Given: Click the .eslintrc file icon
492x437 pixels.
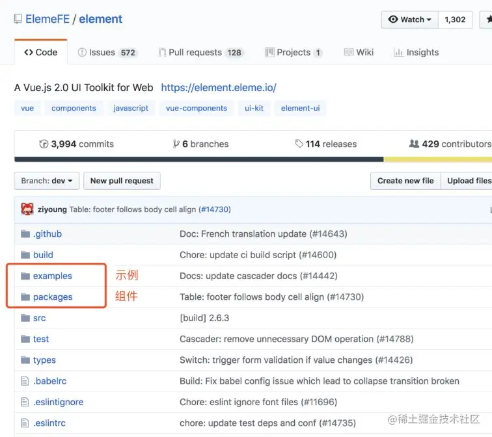Looking at the screenshot, I should coord(25,423).
